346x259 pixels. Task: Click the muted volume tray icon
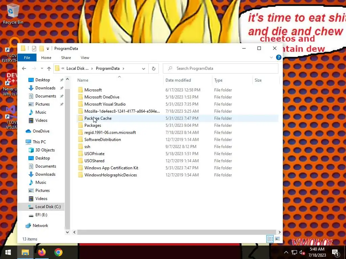pos(302,252)
